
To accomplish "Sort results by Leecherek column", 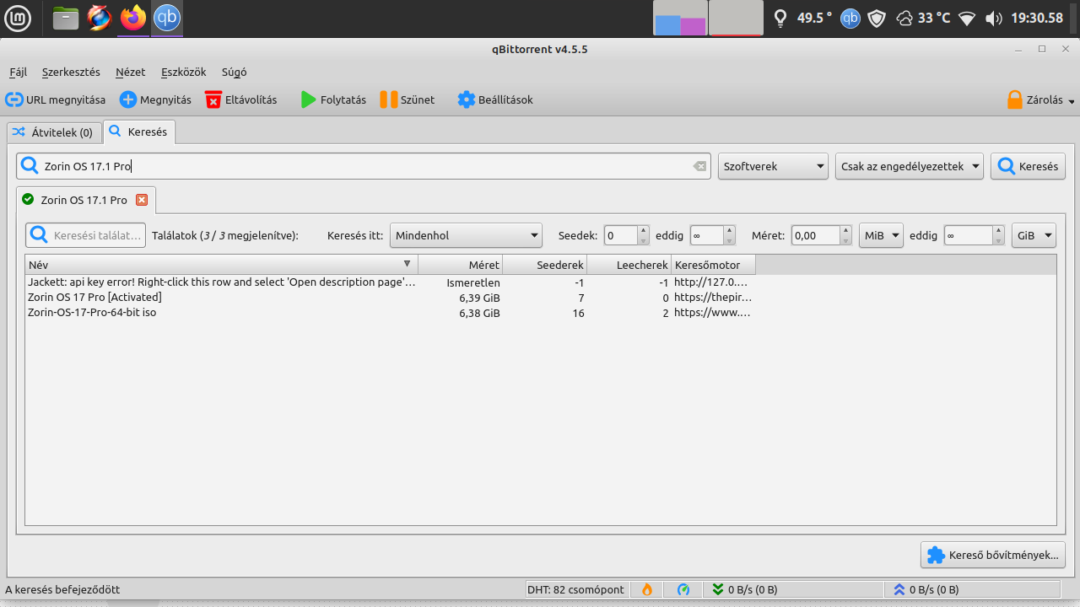I will coord(629,265).
